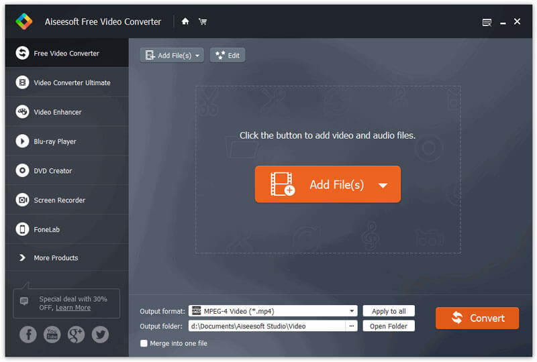Expand the large orange Add File(s) arrow
Image resolution: width=537 pixels, height=362 pixels.
pyautogui.click(x=383, y=185)
